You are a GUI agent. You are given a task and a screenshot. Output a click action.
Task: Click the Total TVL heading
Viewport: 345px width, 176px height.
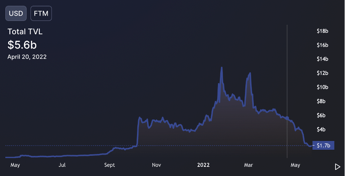(x=25, y=32)
